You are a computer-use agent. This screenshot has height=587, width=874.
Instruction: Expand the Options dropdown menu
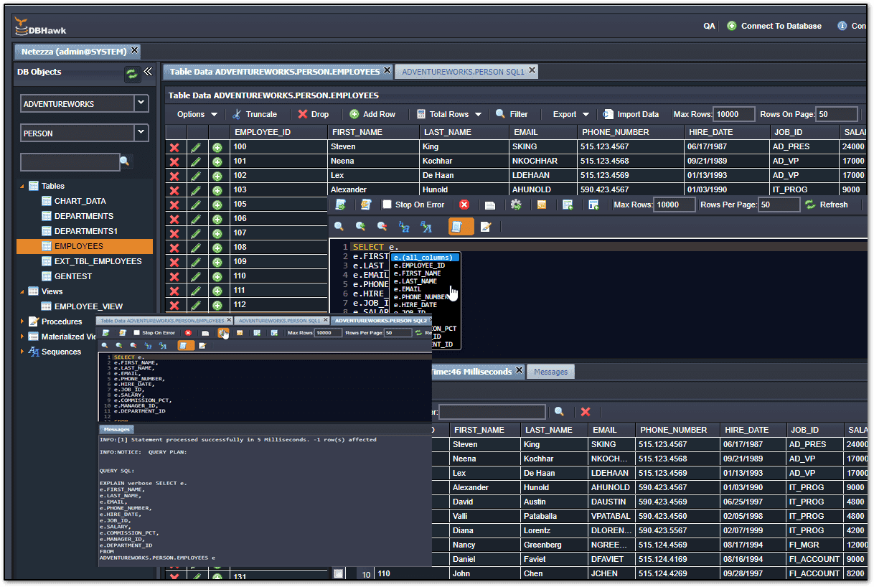coord(197,114)
